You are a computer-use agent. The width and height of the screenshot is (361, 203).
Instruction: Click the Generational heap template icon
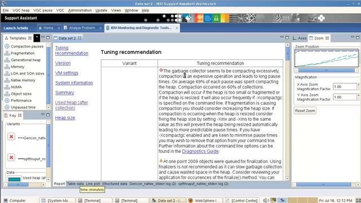7,60
